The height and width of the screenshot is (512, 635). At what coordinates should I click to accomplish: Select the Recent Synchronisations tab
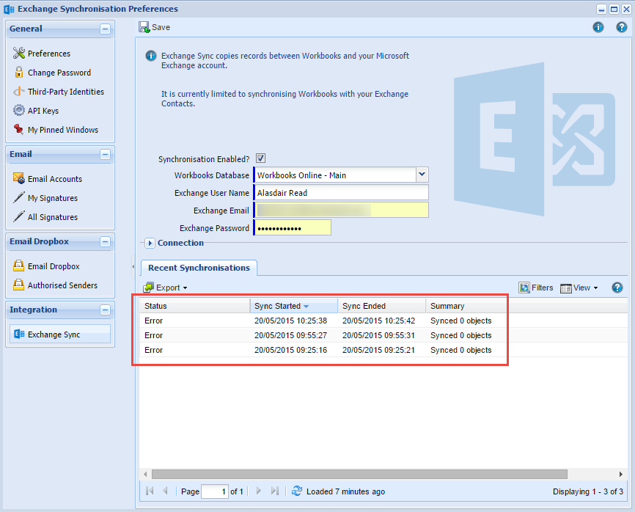click(x=199, y=268)
